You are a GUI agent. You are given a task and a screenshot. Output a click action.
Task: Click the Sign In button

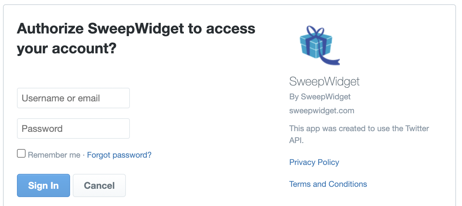[43, 185]
